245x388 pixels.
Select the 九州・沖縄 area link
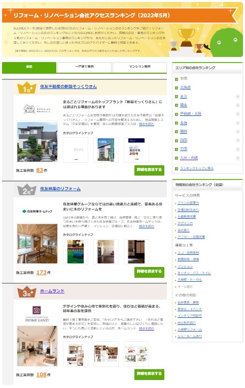pos(189,158)
